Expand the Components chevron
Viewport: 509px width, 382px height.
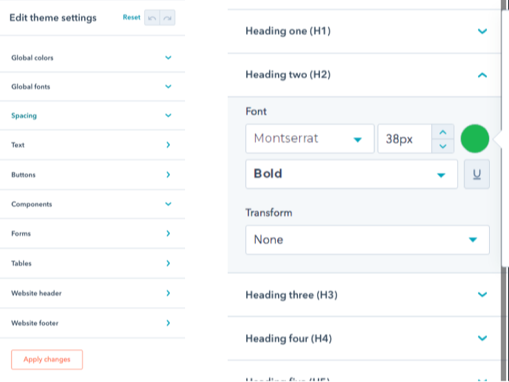168,204
